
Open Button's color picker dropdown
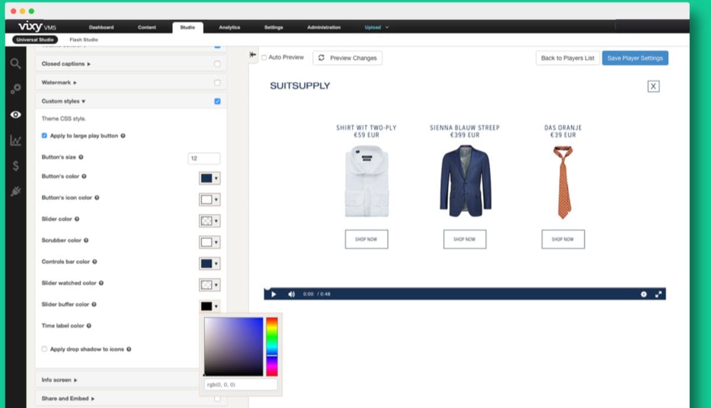point(210,178)
